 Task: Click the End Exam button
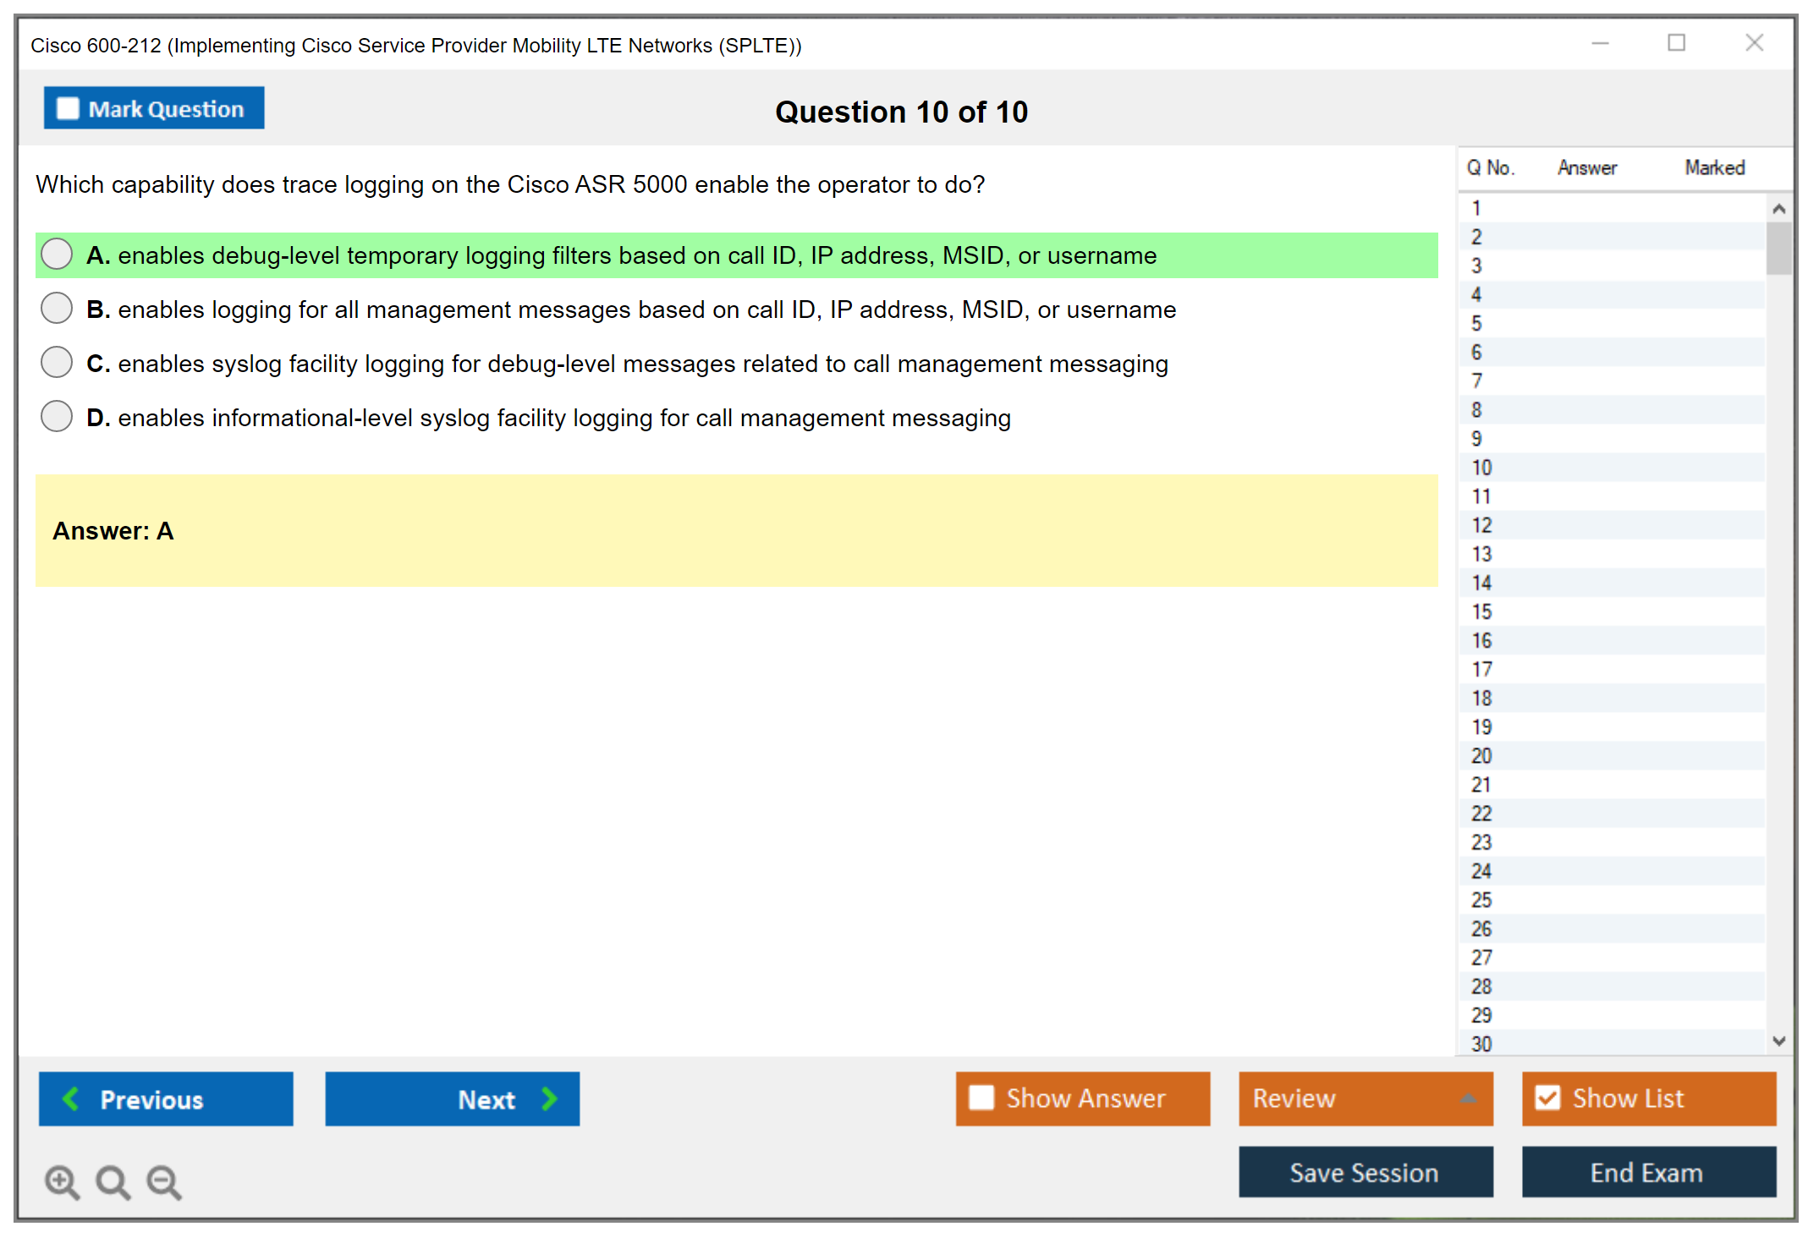[1647, 1172]
